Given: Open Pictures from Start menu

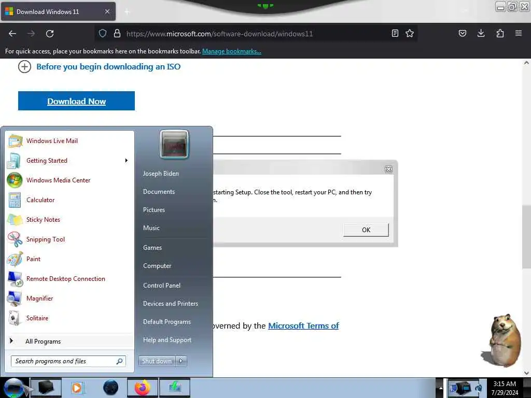Looking at the screenshot, I should (x=154, y=210).
